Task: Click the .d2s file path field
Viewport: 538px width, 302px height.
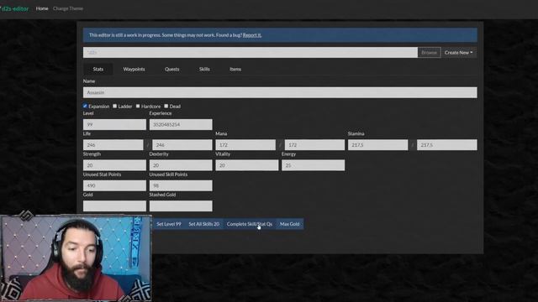Action: coord(251,52)
